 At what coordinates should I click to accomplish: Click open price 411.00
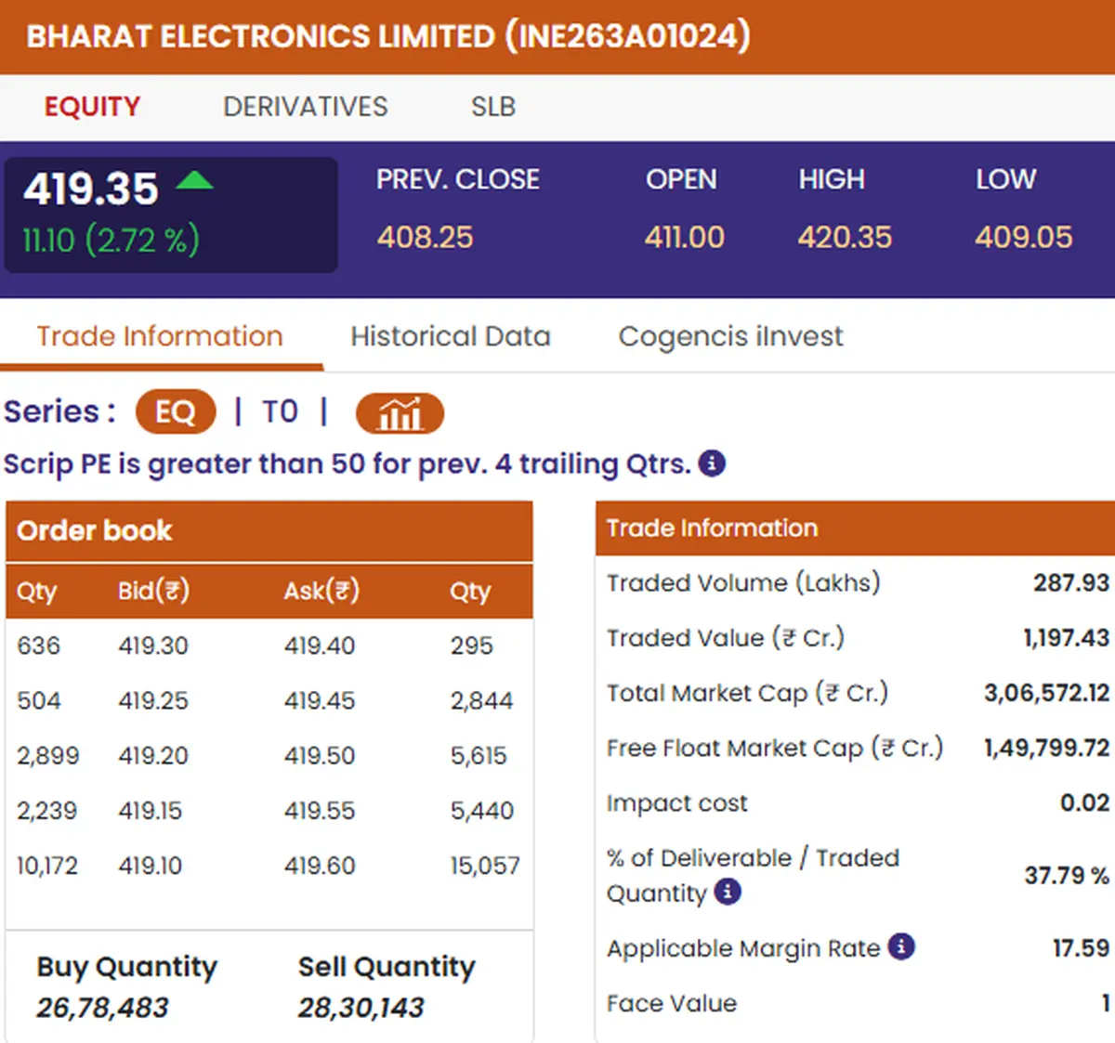[x=685, y=238]
